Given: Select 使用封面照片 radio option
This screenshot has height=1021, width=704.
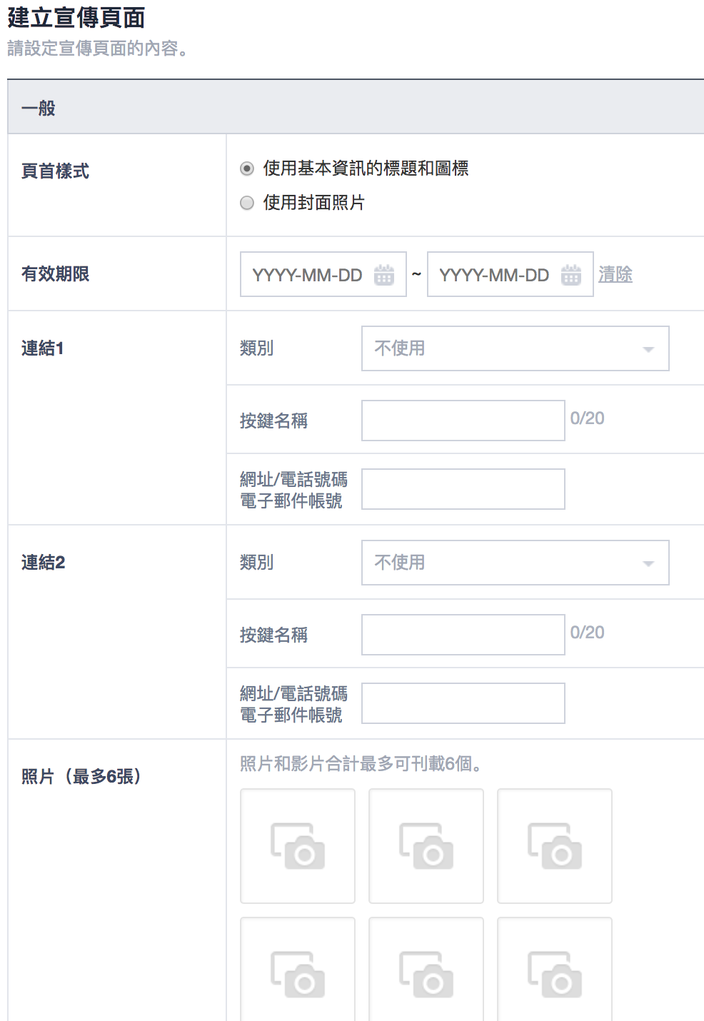Looking at the screenshot, I should [x=247, y=203].
